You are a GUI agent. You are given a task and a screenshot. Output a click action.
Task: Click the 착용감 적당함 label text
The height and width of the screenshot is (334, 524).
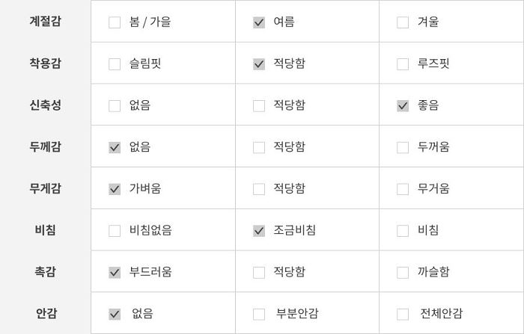pos(289,64)
